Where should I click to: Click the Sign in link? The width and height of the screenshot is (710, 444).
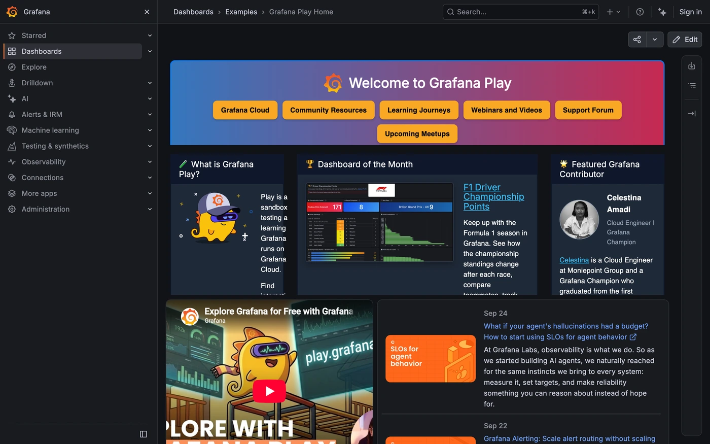(x=691, y=12)
